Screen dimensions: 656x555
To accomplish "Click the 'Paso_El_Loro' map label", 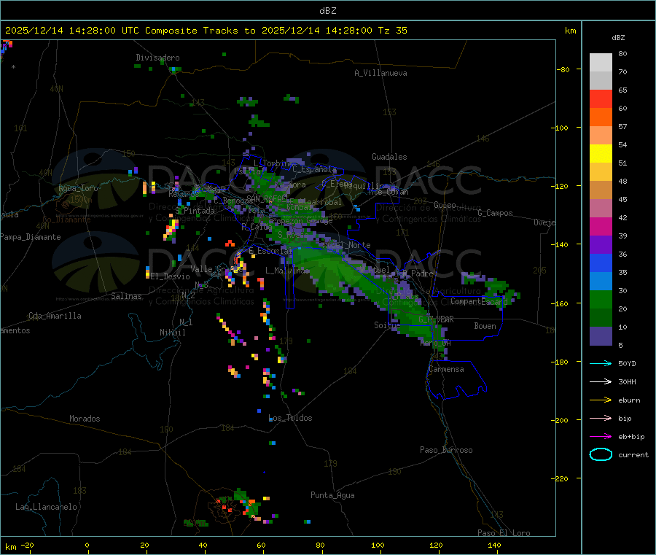I will (504, 533).
